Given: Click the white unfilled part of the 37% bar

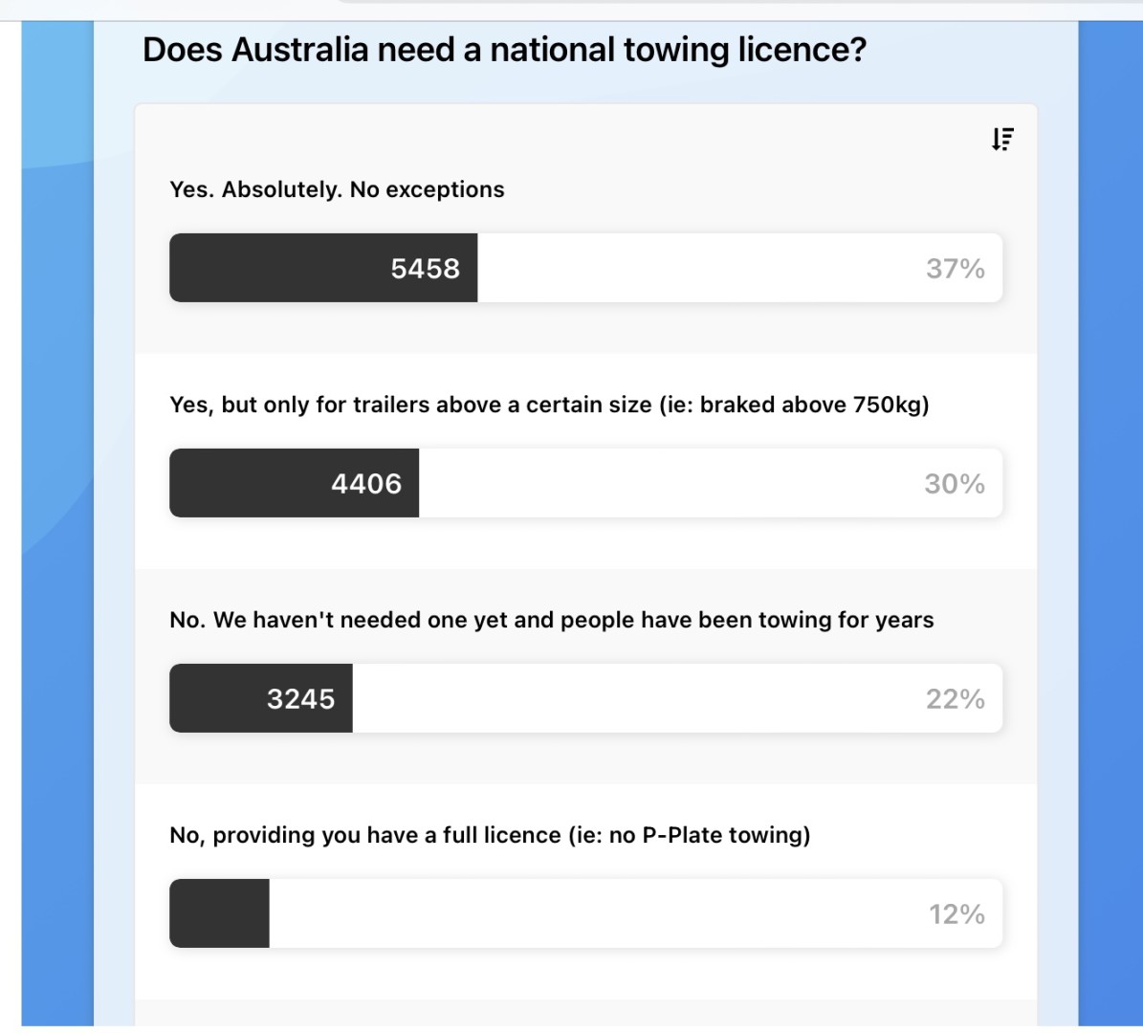Looking at the screenshot, I should pos(698,269).
